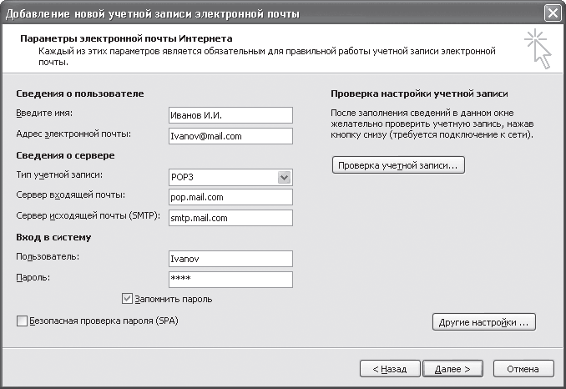The width and height of the screenshot is (566, 389).
Task: Click the Тип учетной записи label
Action: point(59,175)
